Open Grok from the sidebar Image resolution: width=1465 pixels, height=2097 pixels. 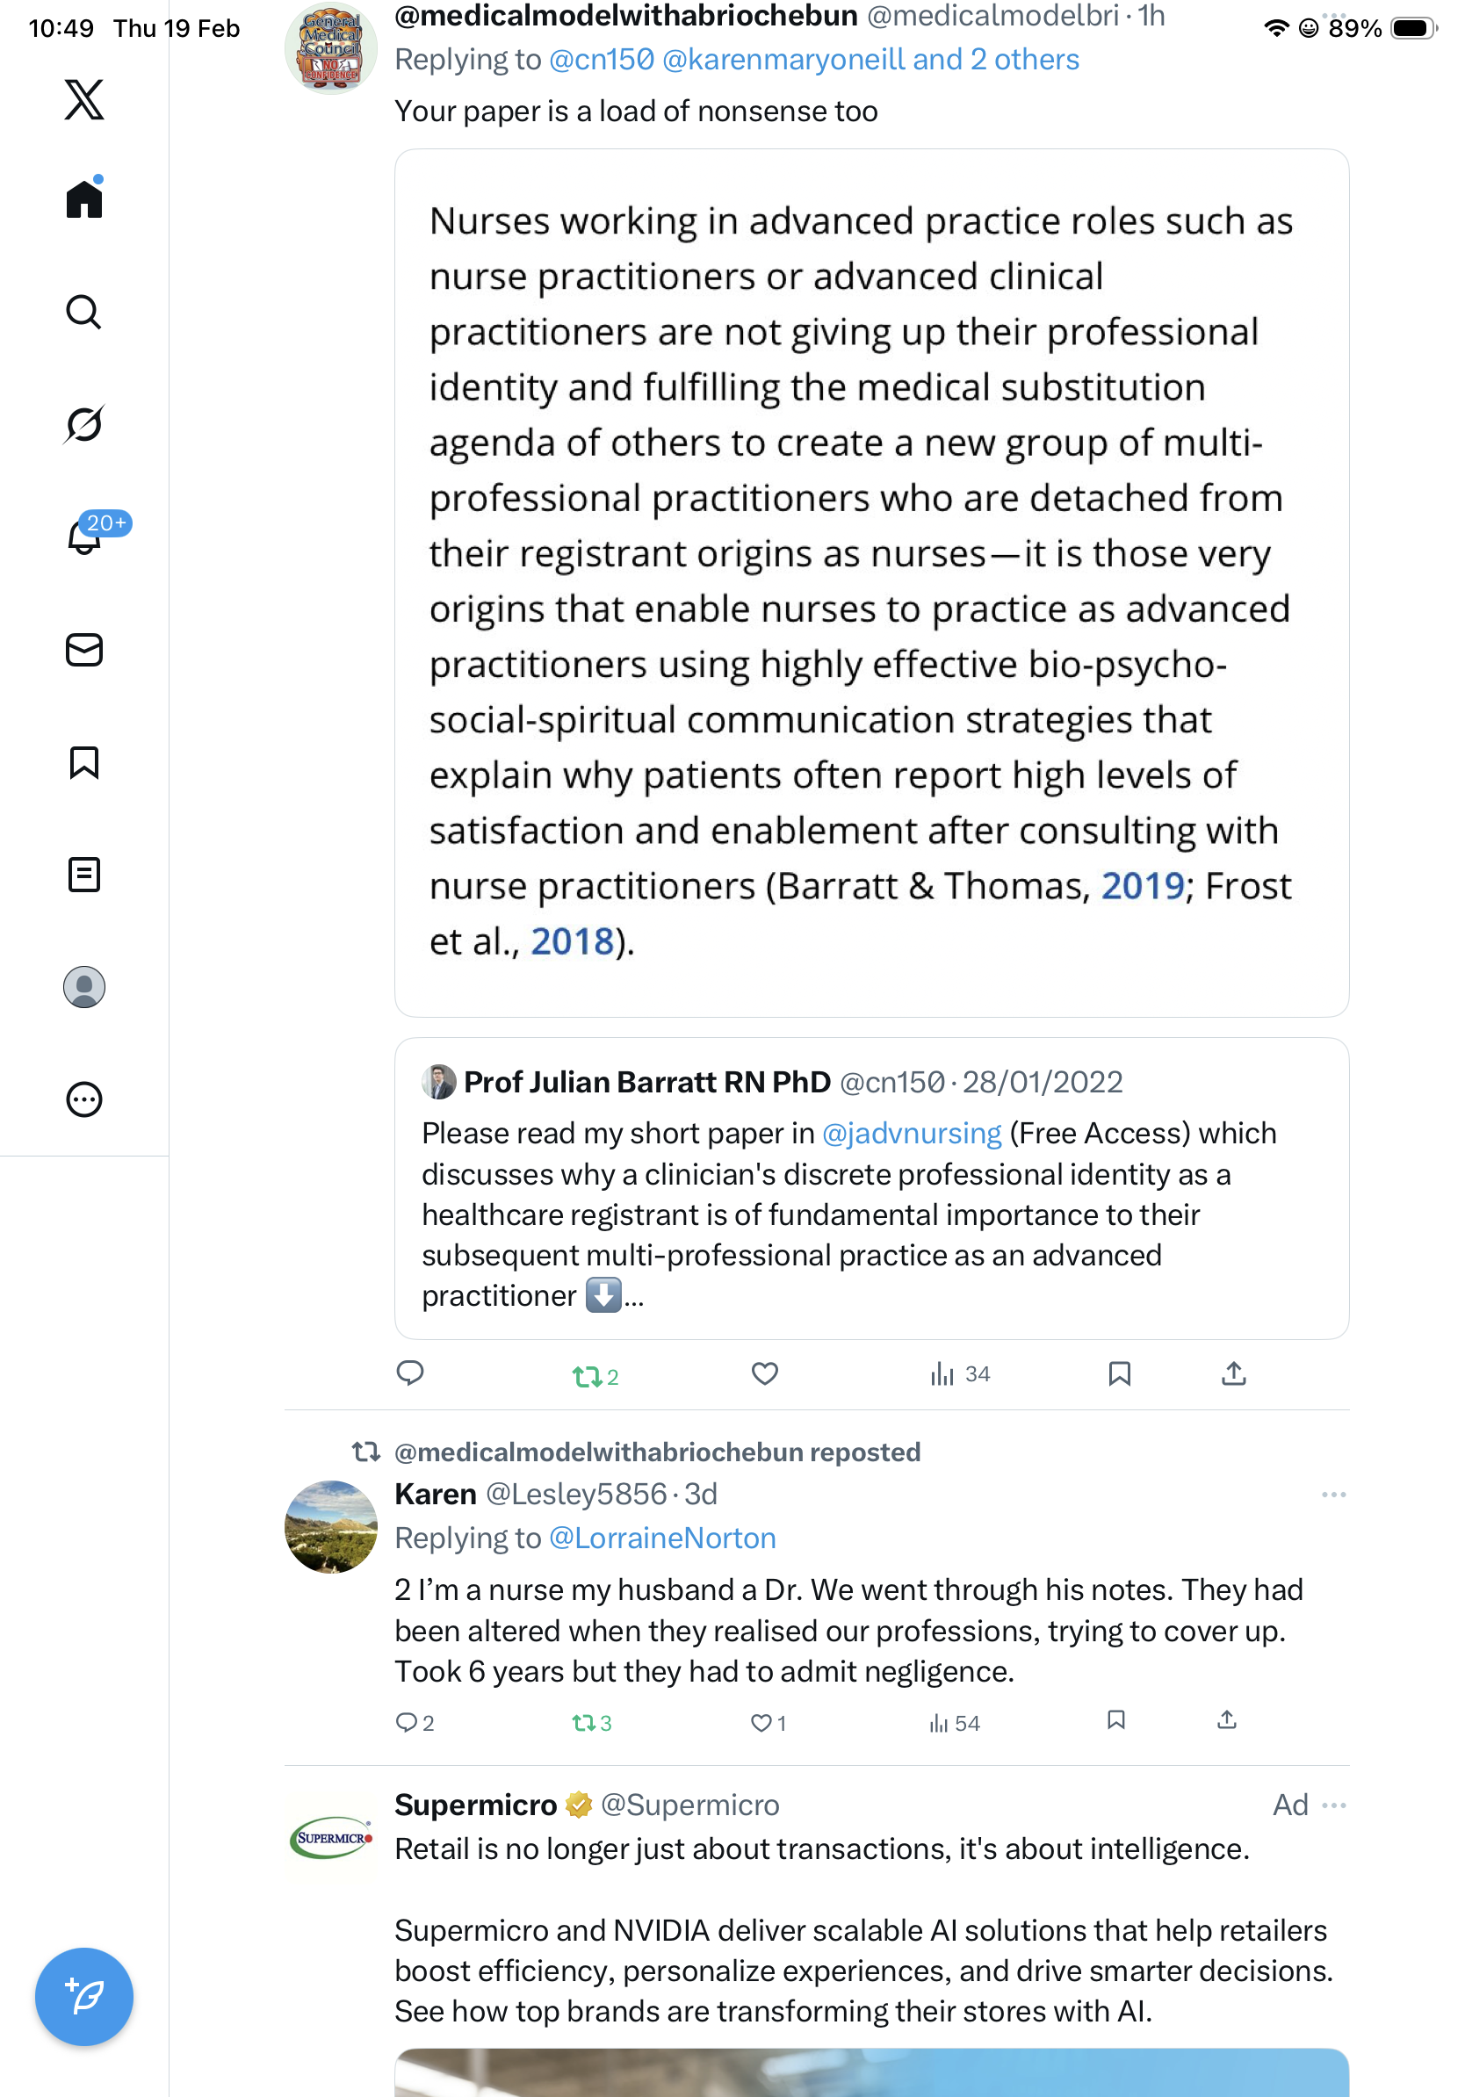(x=84, y=424)
